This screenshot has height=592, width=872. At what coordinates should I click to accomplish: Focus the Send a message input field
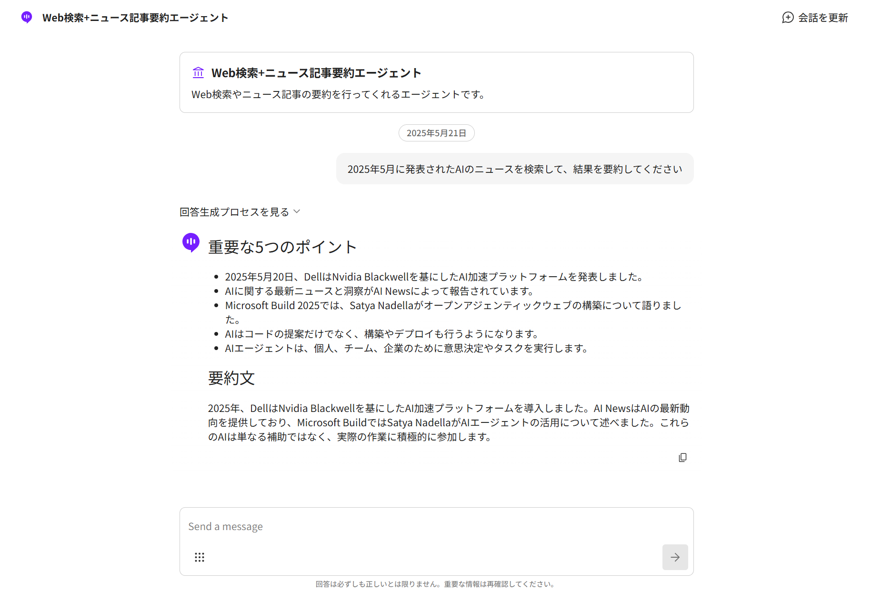[419, 527]
